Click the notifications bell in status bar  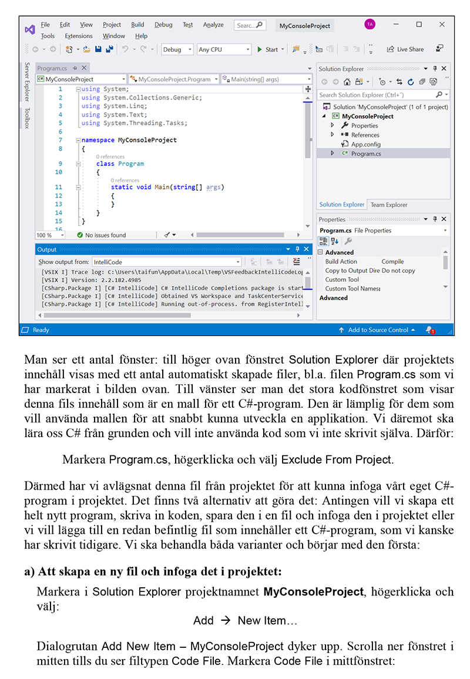(x=430, y=331)
